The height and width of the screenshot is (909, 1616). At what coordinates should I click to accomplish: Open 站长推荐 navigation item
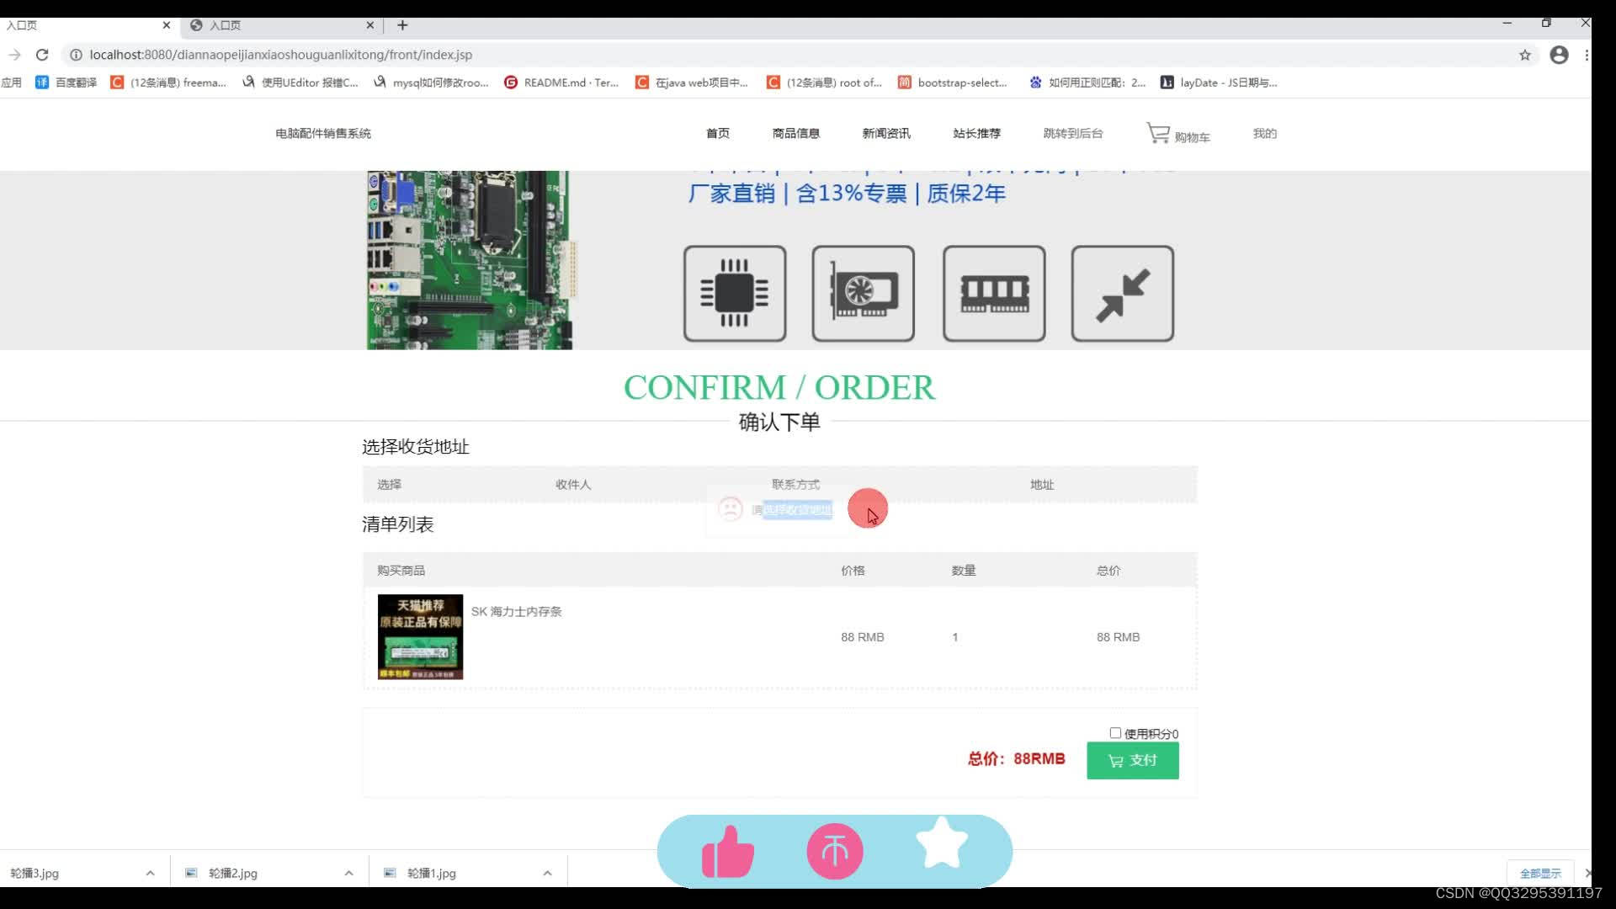(x=976, y=133)
